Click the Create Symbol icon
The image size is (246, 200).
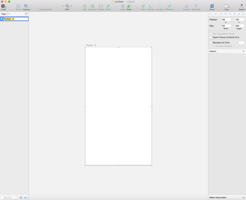click(46, 6)
